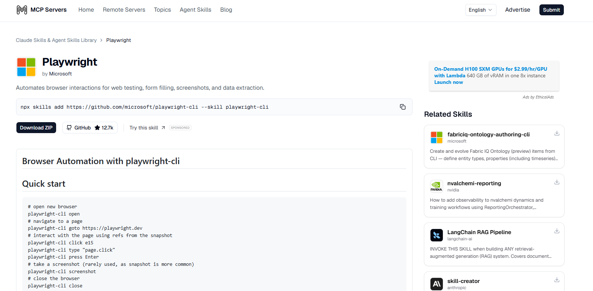This screenshot has height=291, width=593.
Task: Click the Playwright Microsoft logo
Action: point(26,67)
